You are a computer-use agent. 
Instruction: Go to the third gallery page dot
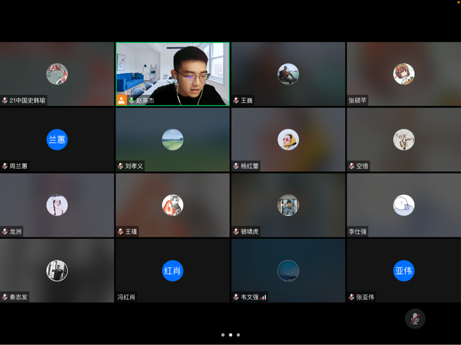(x=238, y=335)
